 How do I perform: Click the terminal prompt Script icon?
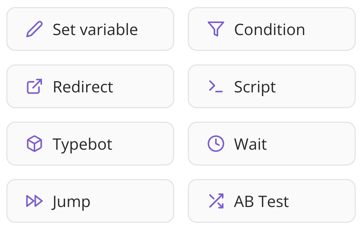(x=216, y=87)
